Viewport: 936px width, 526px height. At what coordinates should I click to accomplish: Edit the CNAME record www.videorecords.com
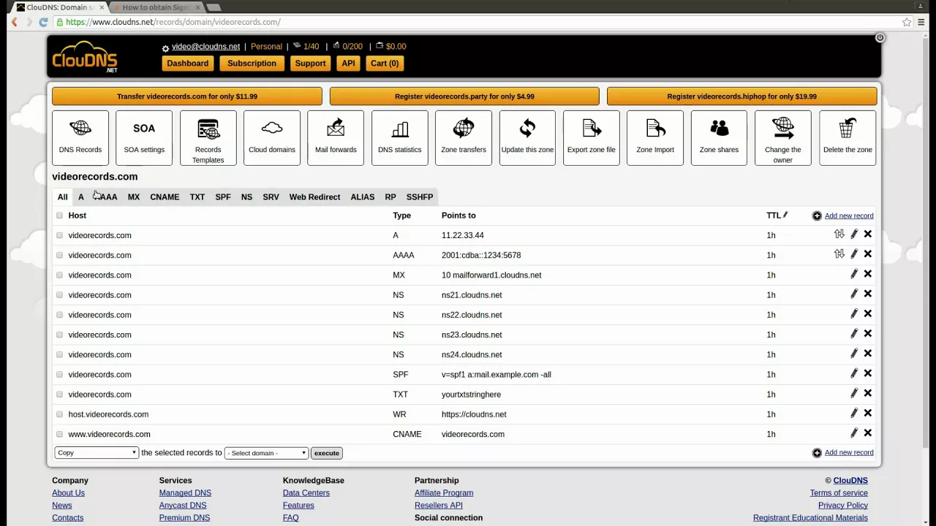click(x=853, y=433)
